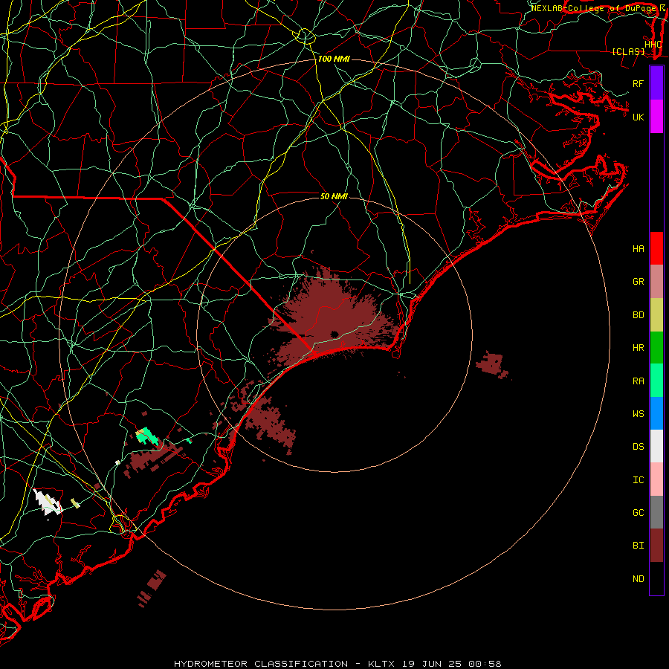669x669 pixels.
Task: Click the white dry snow echo patch
Action: (47, 502)
